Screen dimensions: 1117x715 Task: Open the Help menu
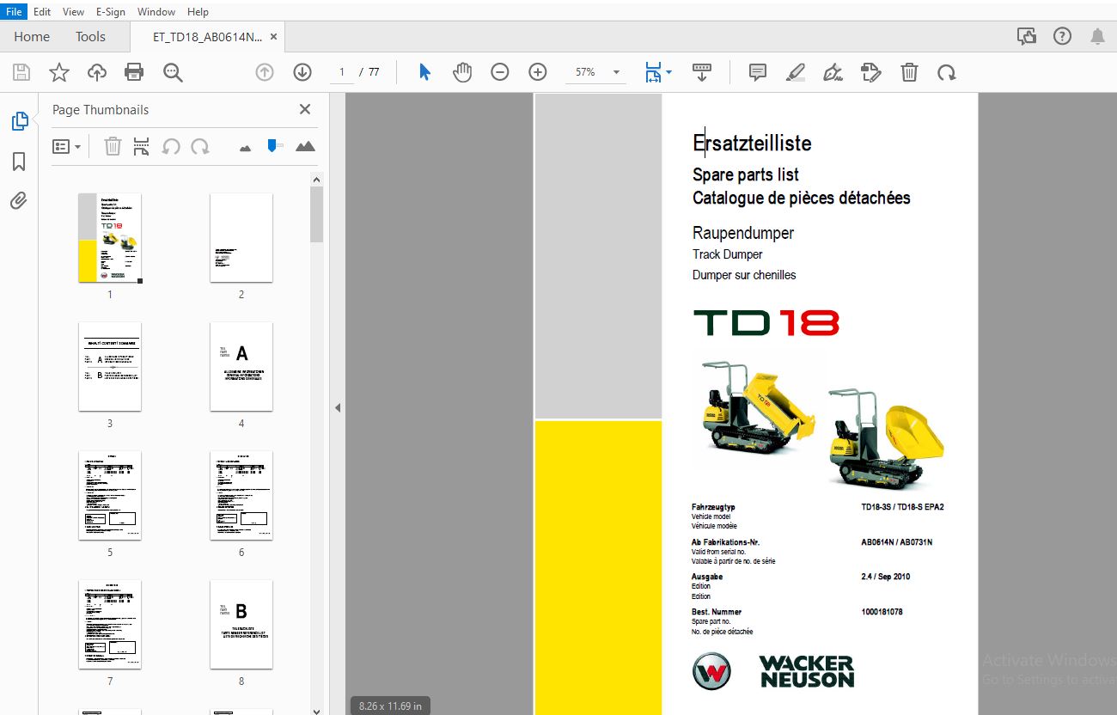point(198,12)
